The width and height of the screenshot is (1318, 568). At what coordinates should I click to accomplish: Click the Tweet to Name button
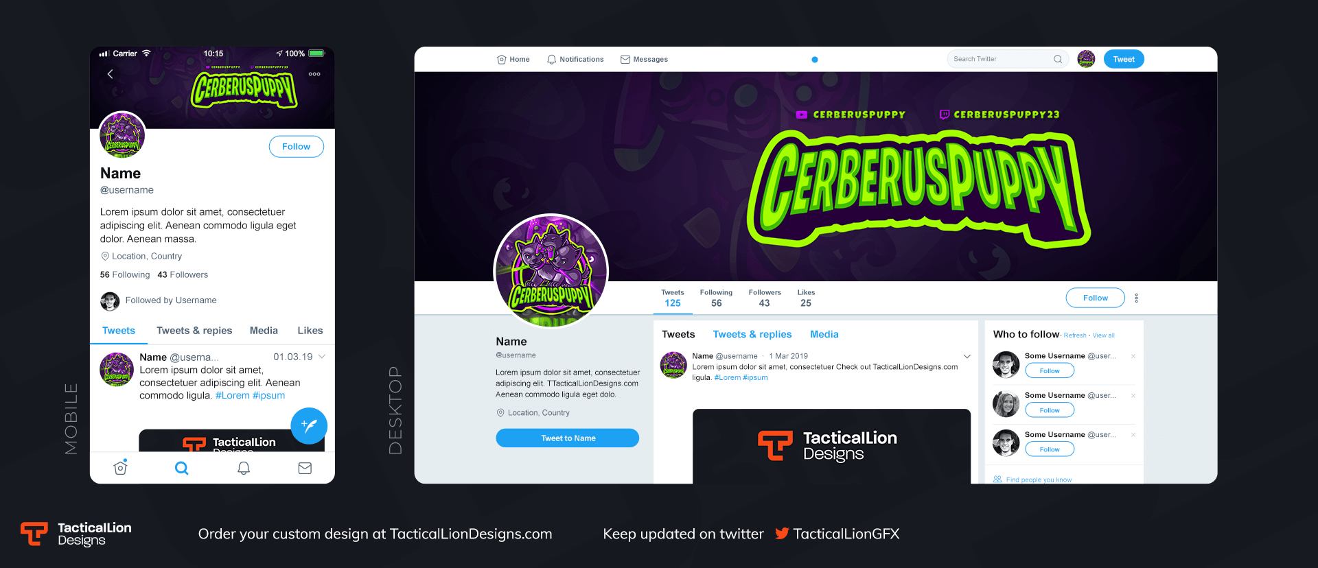568,438
